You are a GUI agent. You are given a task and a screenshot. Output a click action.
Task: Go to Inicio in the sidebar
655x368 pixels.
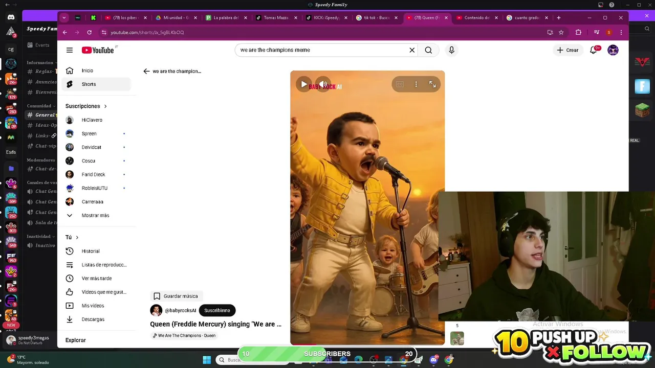coord(96,71)
